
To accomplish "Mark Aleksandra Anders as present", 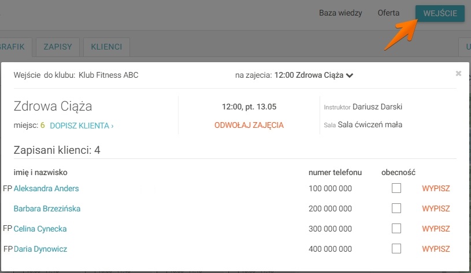I will pyautogui.click(x=396, y=188).
